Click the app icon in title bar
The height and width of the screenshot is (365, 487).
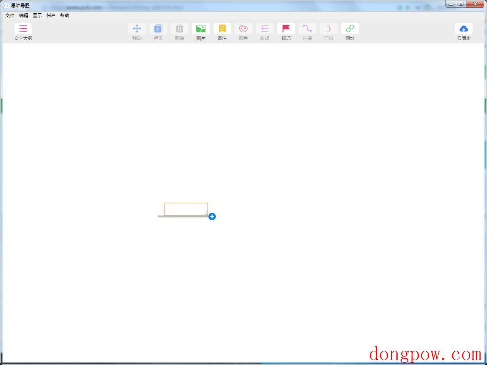tap(6, 5)
